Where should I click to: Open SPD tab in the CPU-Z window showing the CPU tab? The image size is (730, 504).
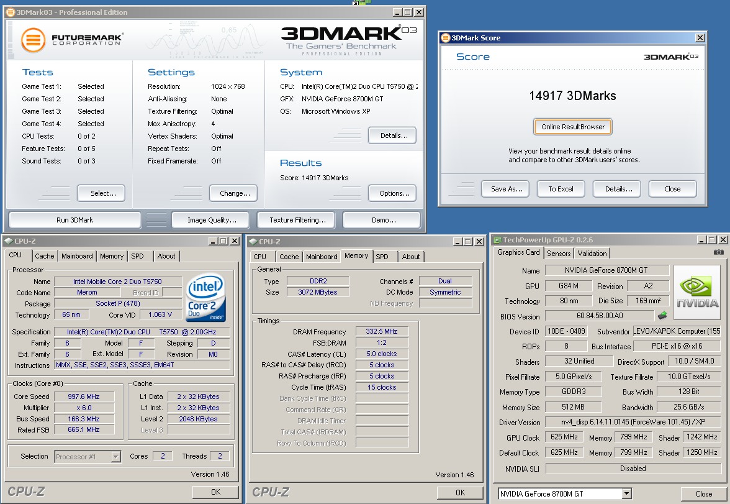click(137, 256)
